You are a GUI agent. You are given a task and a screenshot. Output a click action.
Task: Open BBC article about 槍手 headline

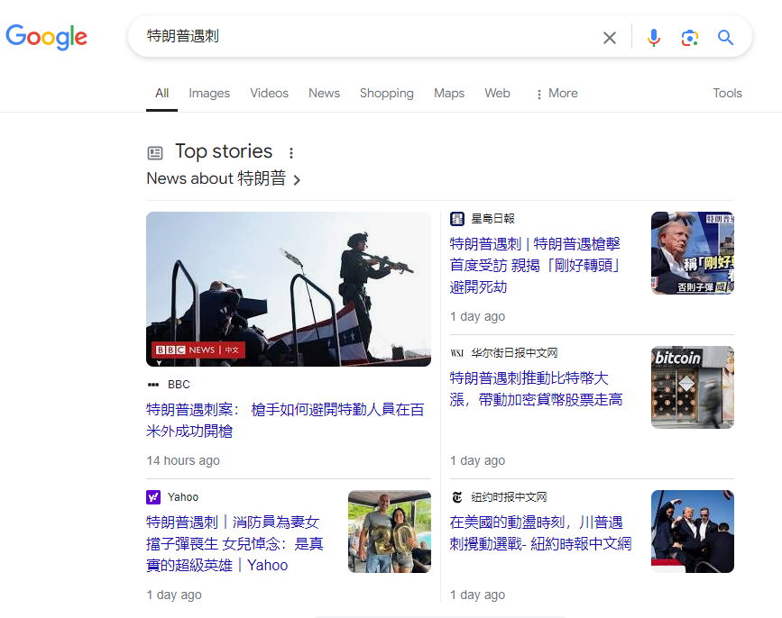285,420
